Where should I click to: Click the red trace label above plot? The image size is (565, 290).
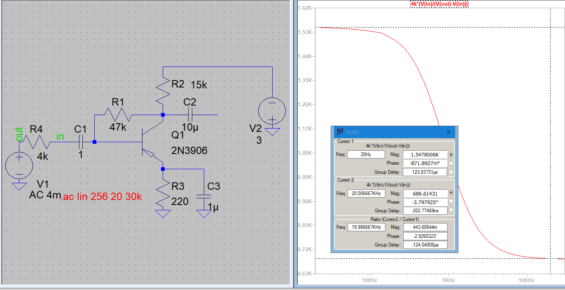(x=439, y=4)
